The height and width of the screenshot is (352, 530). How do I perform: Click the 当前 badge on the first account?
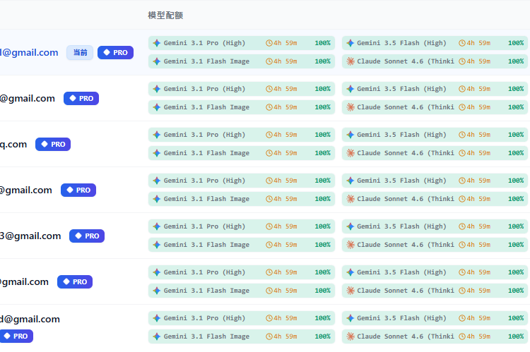pos(80,52)
